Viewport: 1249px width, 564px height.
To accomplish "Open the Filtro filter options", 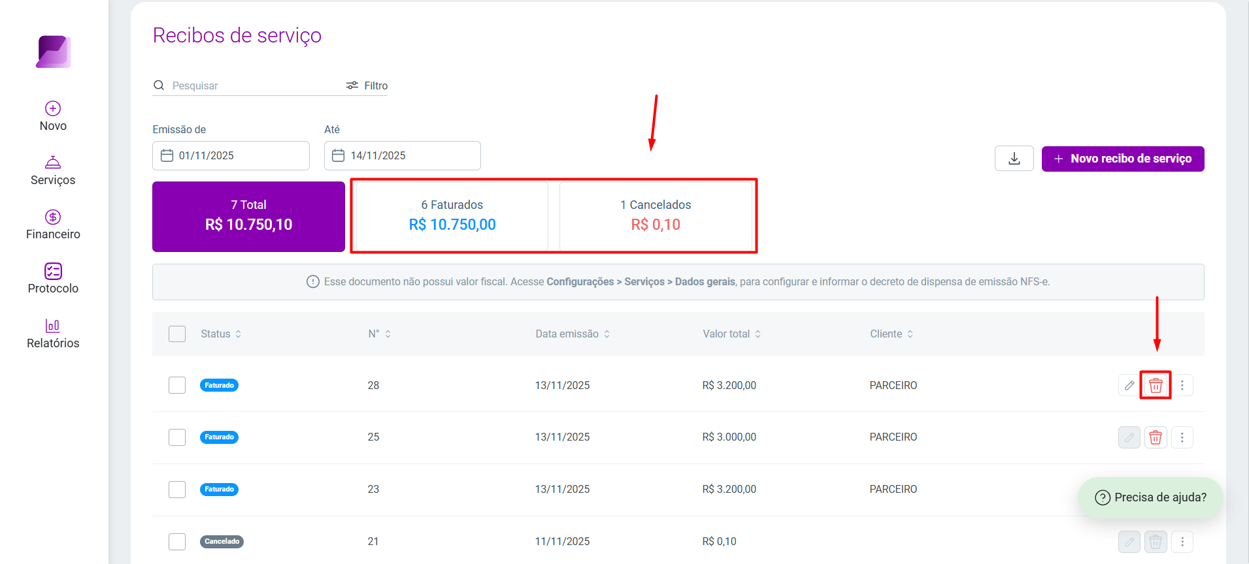I will (x=367, y=86).
